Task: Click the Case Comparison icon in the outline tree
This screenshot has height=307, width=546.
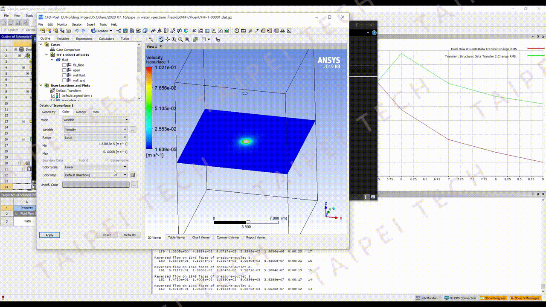Action: [53, 50]
